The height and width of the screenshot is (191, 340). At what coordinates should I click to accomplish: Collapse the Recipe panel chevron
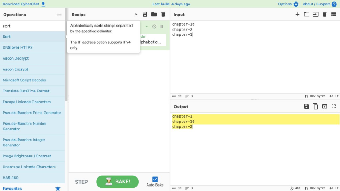[x=136, y=15]
